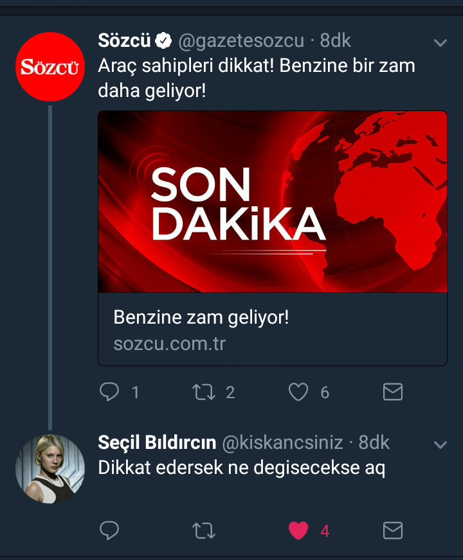This screenshot has height=560, width=463.
Task: Like the Sözcü tweet
Action: tap(298, 392)
